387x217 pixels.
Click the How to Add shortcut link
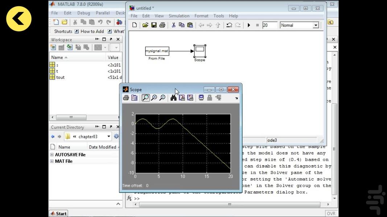click(x=92, y=31)
